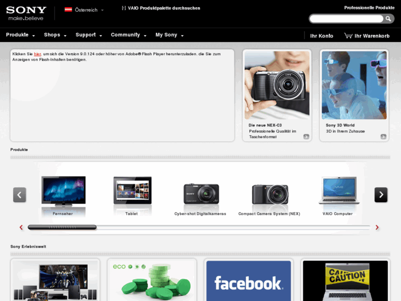Click inside the search input field
Screen dimensions: 401x301
pyautogui.click(x=346, y=19)
